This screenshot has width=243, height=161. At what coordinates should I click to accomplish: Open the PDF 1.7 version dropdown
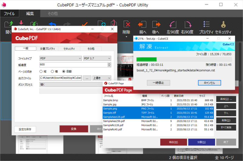[x=97, y=58]
